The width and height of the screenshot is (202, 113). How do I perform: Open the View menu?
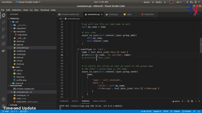pos(26,10)
